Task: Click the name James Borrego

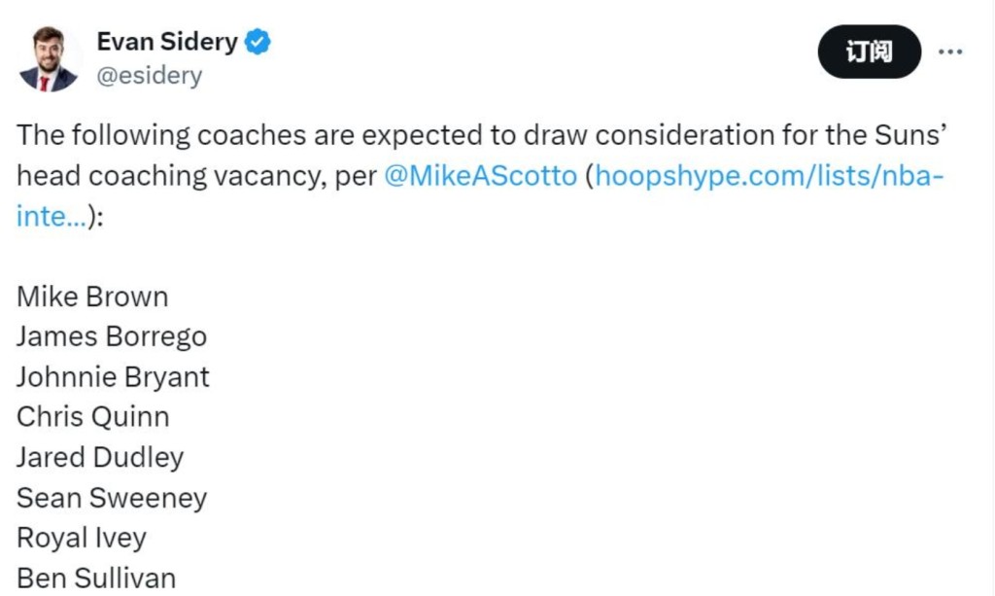Action: tap(112, 336)
